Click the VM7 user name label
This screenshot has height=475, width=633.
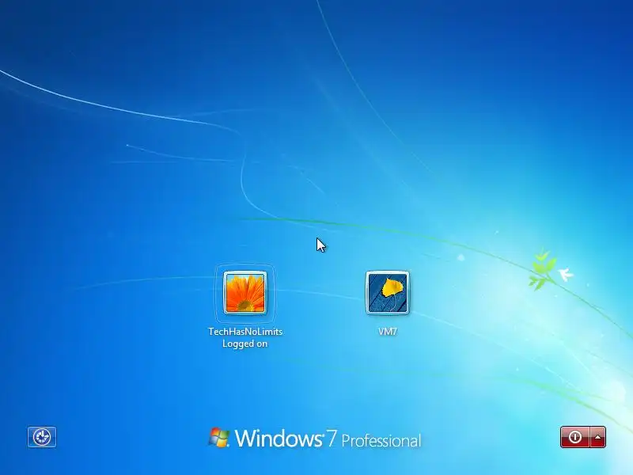388,332
